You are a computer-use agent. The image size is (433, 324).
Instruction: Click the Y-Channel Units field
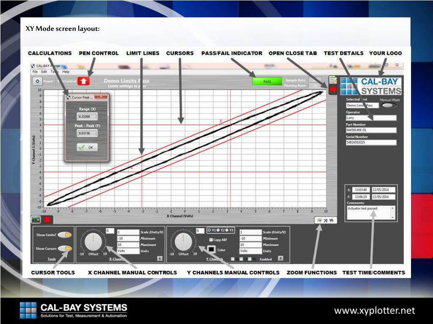coord(250,251)
